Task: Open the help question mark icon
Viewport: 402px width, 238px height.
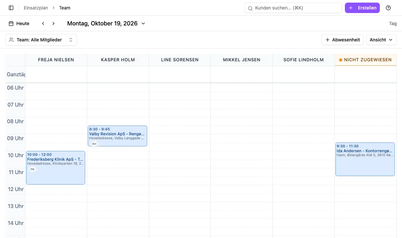Action: [x=388, y=8]
